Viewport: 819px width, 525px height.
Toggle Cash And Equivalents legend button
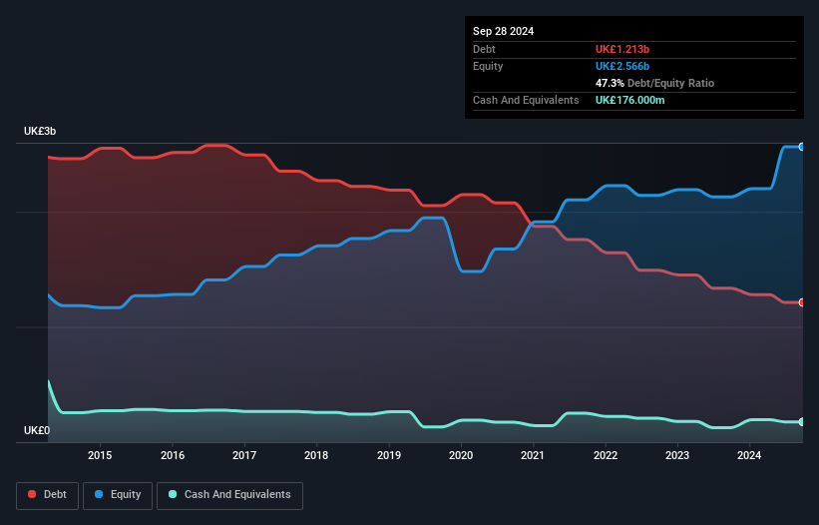point(229,495)
